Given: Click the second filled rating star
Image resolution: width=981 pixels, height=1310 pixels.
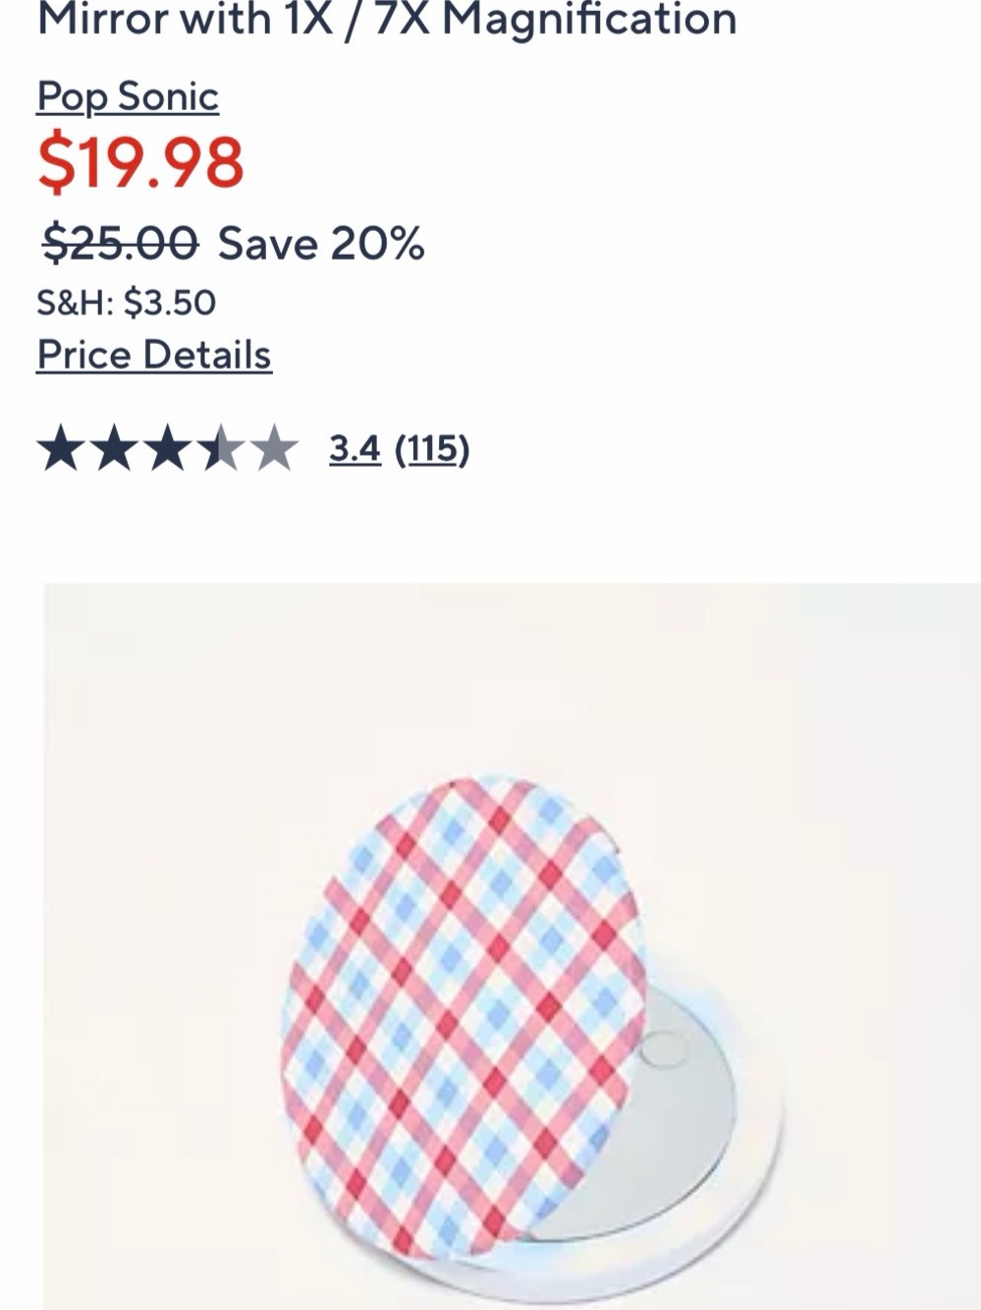Looking at the screenshot, I should point(114,449).
